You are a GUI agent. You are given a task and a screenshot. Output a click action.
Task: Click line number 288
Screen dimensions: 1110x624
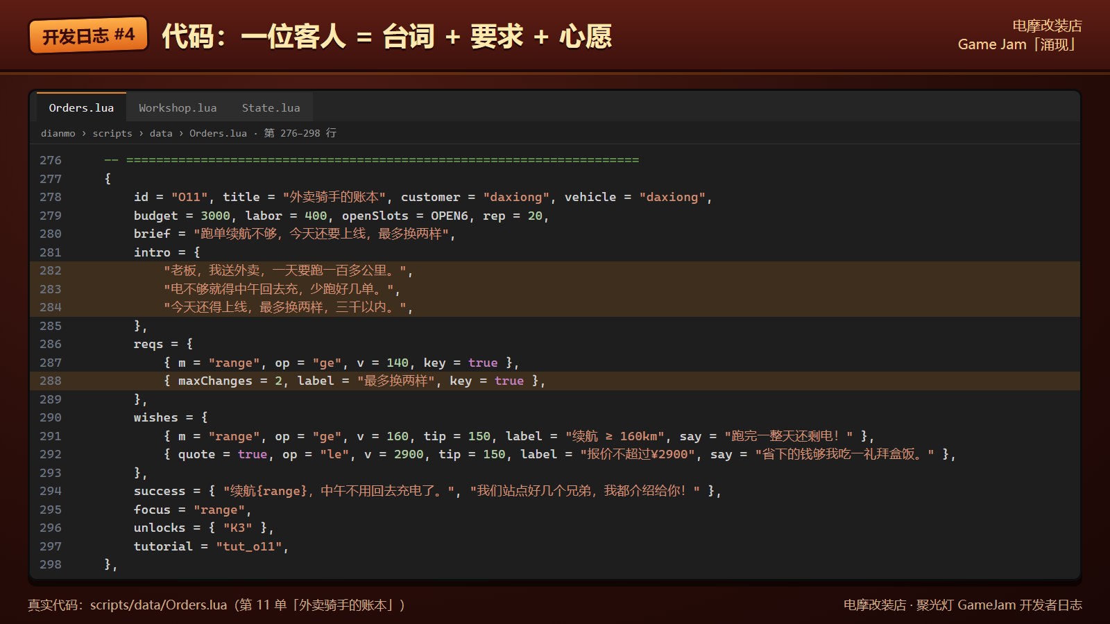coord(51,381)
